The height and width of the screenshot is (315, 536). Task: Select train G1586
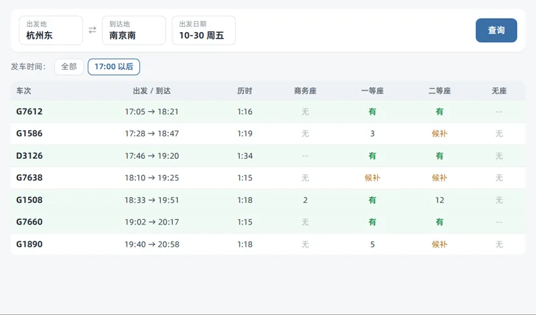pyautogui.click(x=29, y=133)
